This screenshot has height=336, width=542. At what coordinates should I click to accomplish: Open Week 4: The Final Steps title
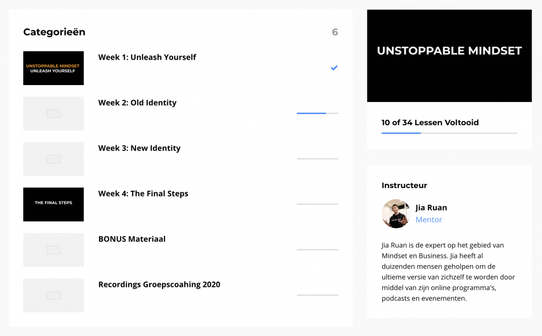pyautogui.click(x=143, y=193)
